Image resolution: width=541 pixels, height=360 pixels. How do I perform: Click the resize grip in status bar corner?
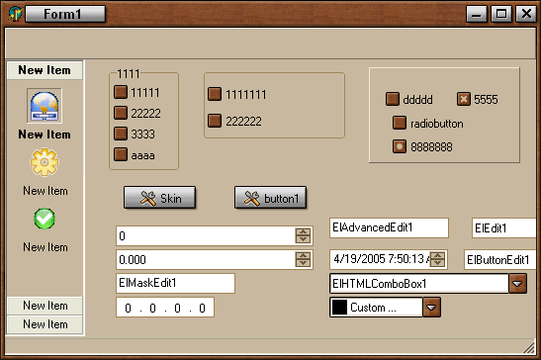528,347
